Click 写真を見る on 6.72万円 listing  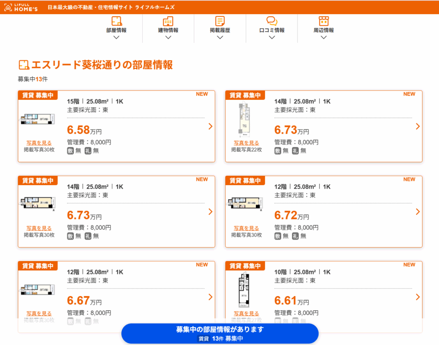pos(247,228)
